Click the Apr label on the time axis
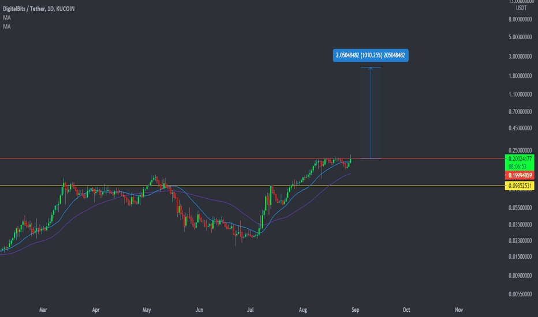 (x=96, y=310)
